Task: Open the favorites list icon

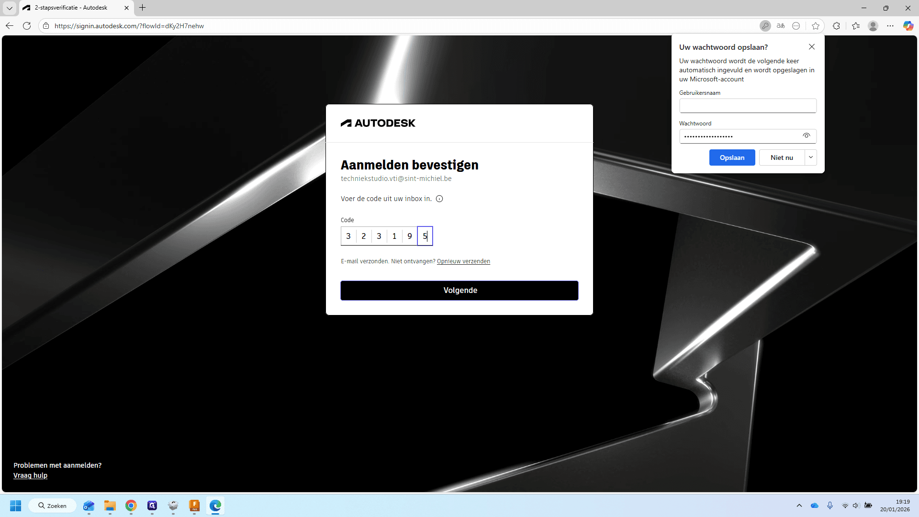Action: point(856,26)
